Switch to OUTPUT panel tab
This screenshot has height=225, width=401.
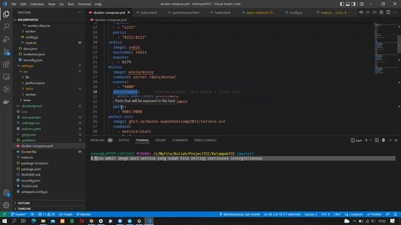(124, 140)
